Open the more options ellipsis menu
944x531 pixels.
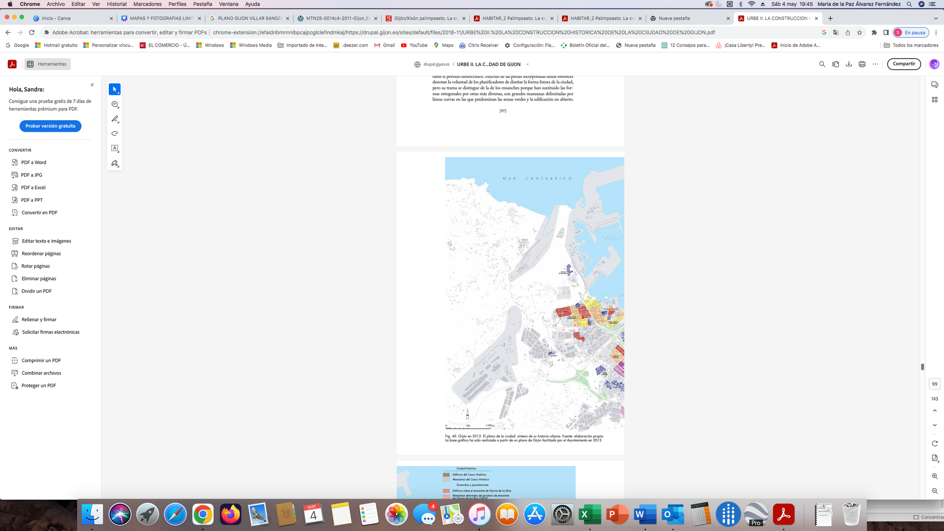click(875, 64)
